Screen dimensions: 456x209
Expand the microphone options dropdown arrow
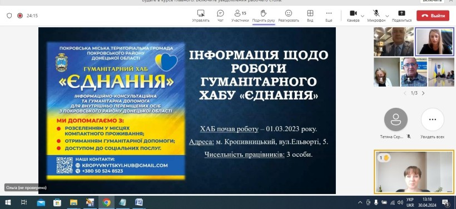387,16
